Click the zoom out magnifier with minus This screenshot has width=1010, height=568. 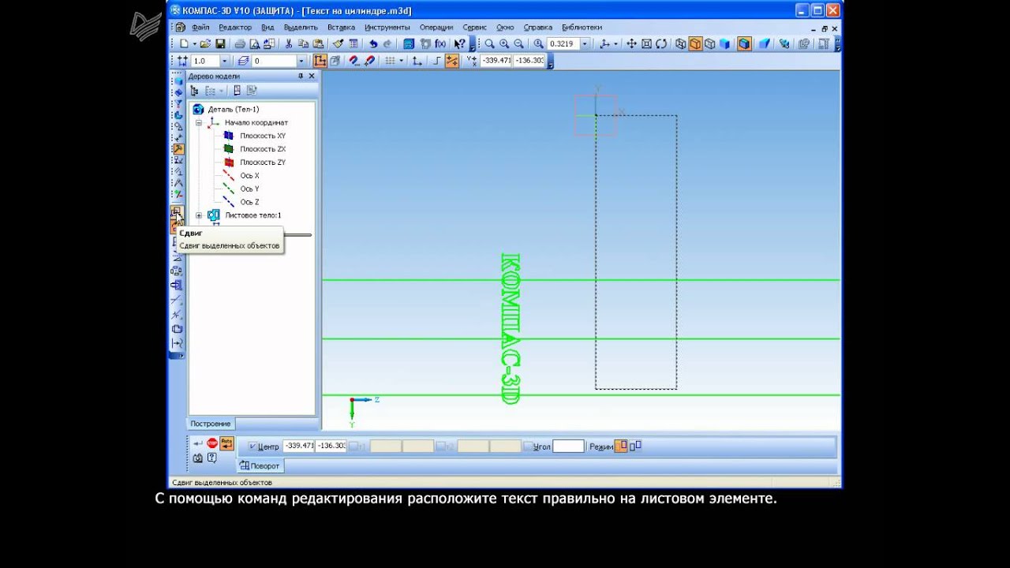(518, 44)
